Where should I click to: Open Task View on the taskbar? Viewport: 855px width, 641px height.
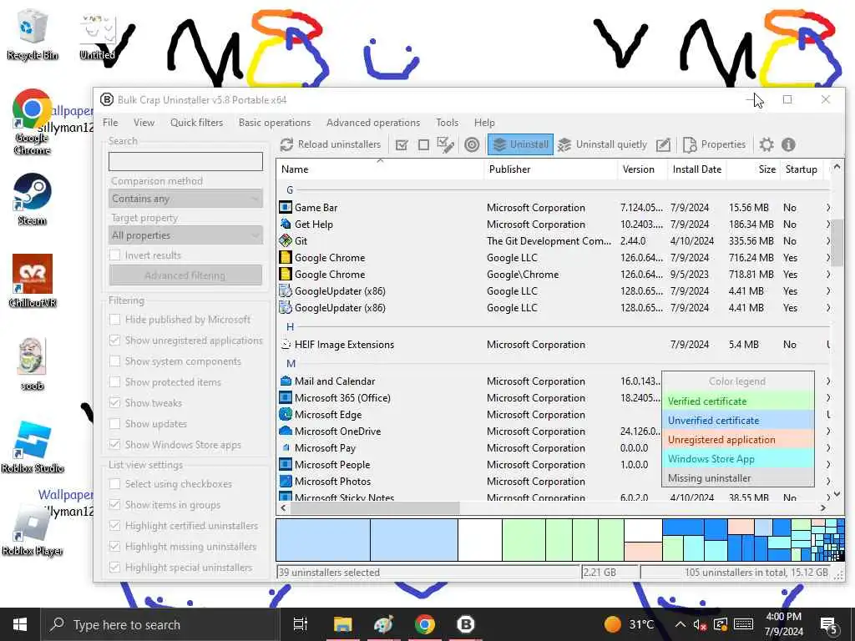pos(301,624)
